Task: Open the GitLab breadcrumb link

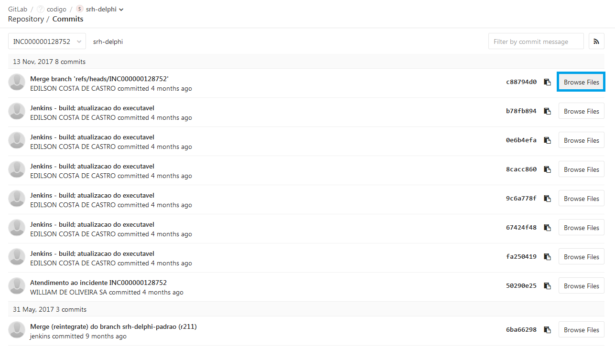Action: click(18, 9)
